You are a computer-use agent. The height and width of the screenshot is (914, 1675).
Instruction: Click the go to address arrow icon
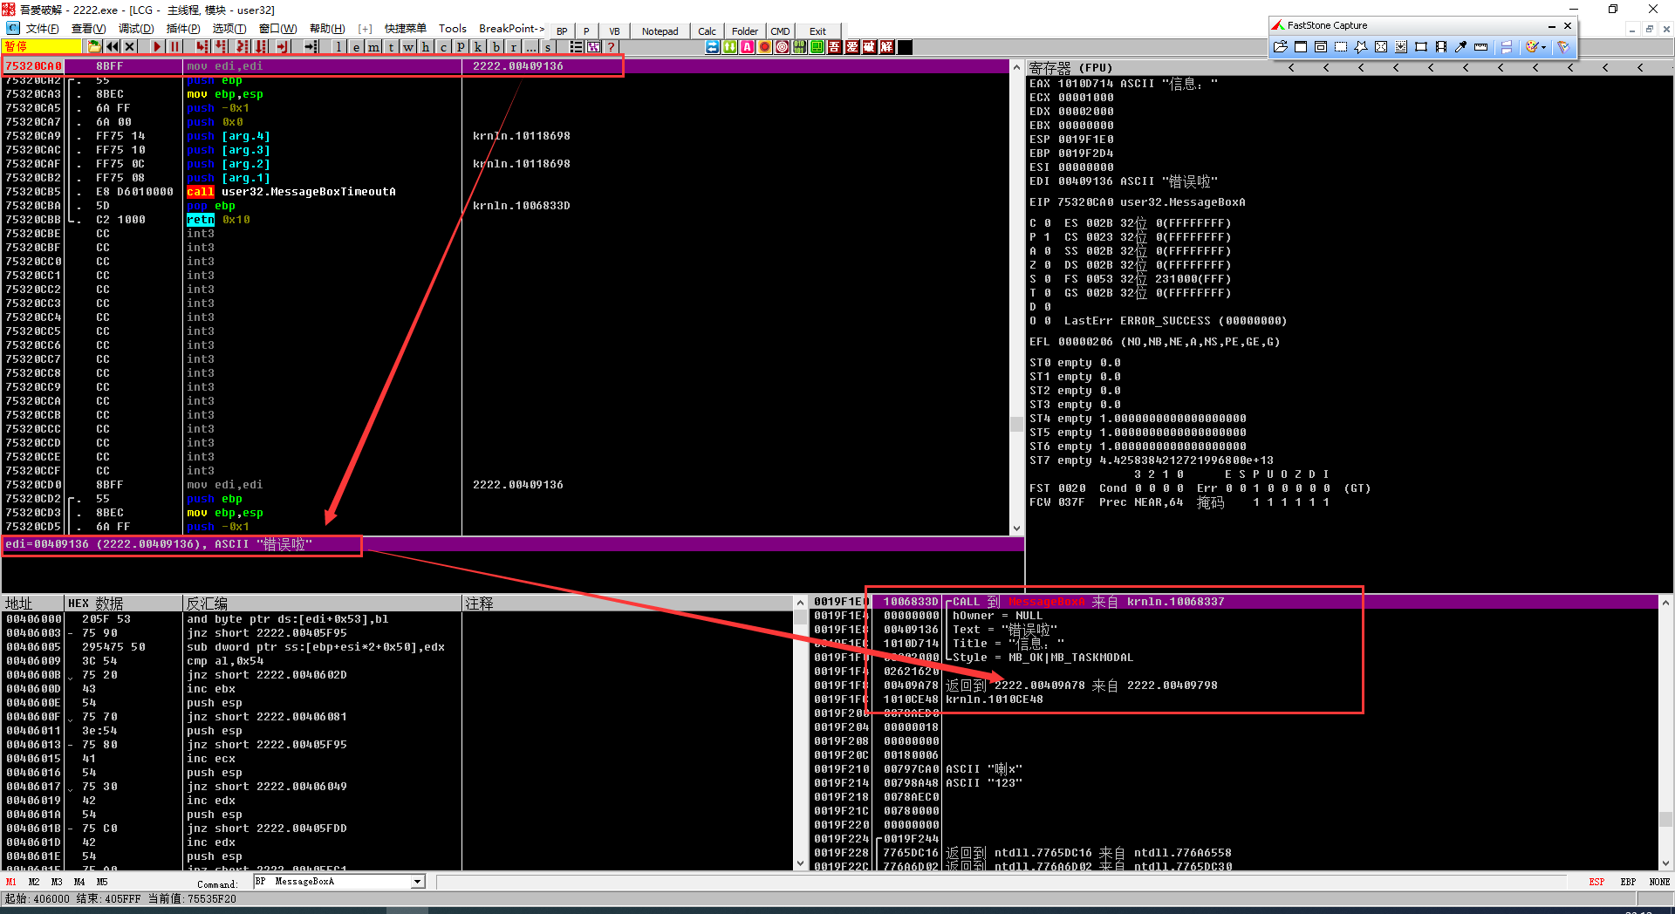point(311,46)
